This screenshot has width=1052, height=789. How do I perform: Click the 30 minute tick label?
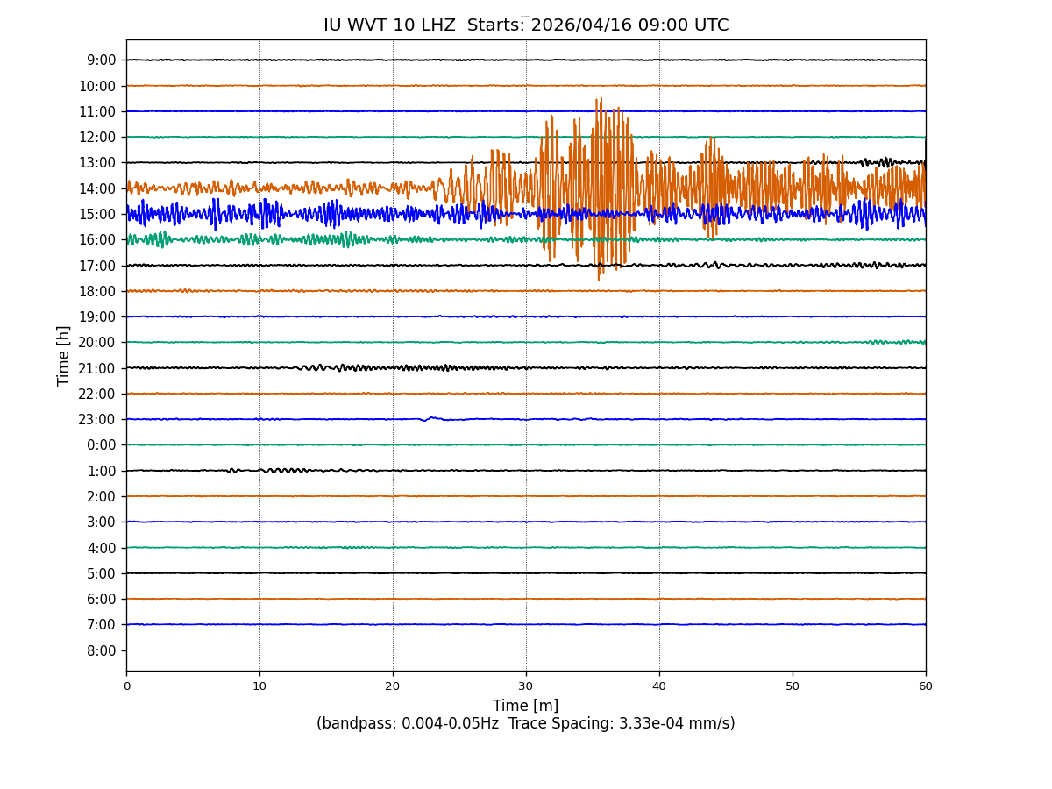click(x=526, y=686)
